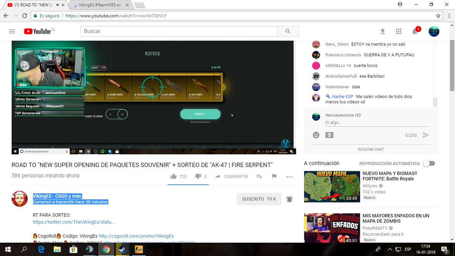Click Willyrex channel name
455x256 pixels.
pyautogui.click(x=371, y=186)
